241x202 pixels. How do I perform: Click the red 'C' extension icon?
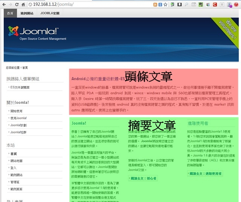(215, 5)
